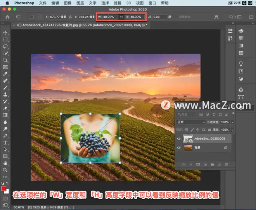Open the workspace switcher dropdown
This screenshot has width=256, height=210.
pos(239,17)
